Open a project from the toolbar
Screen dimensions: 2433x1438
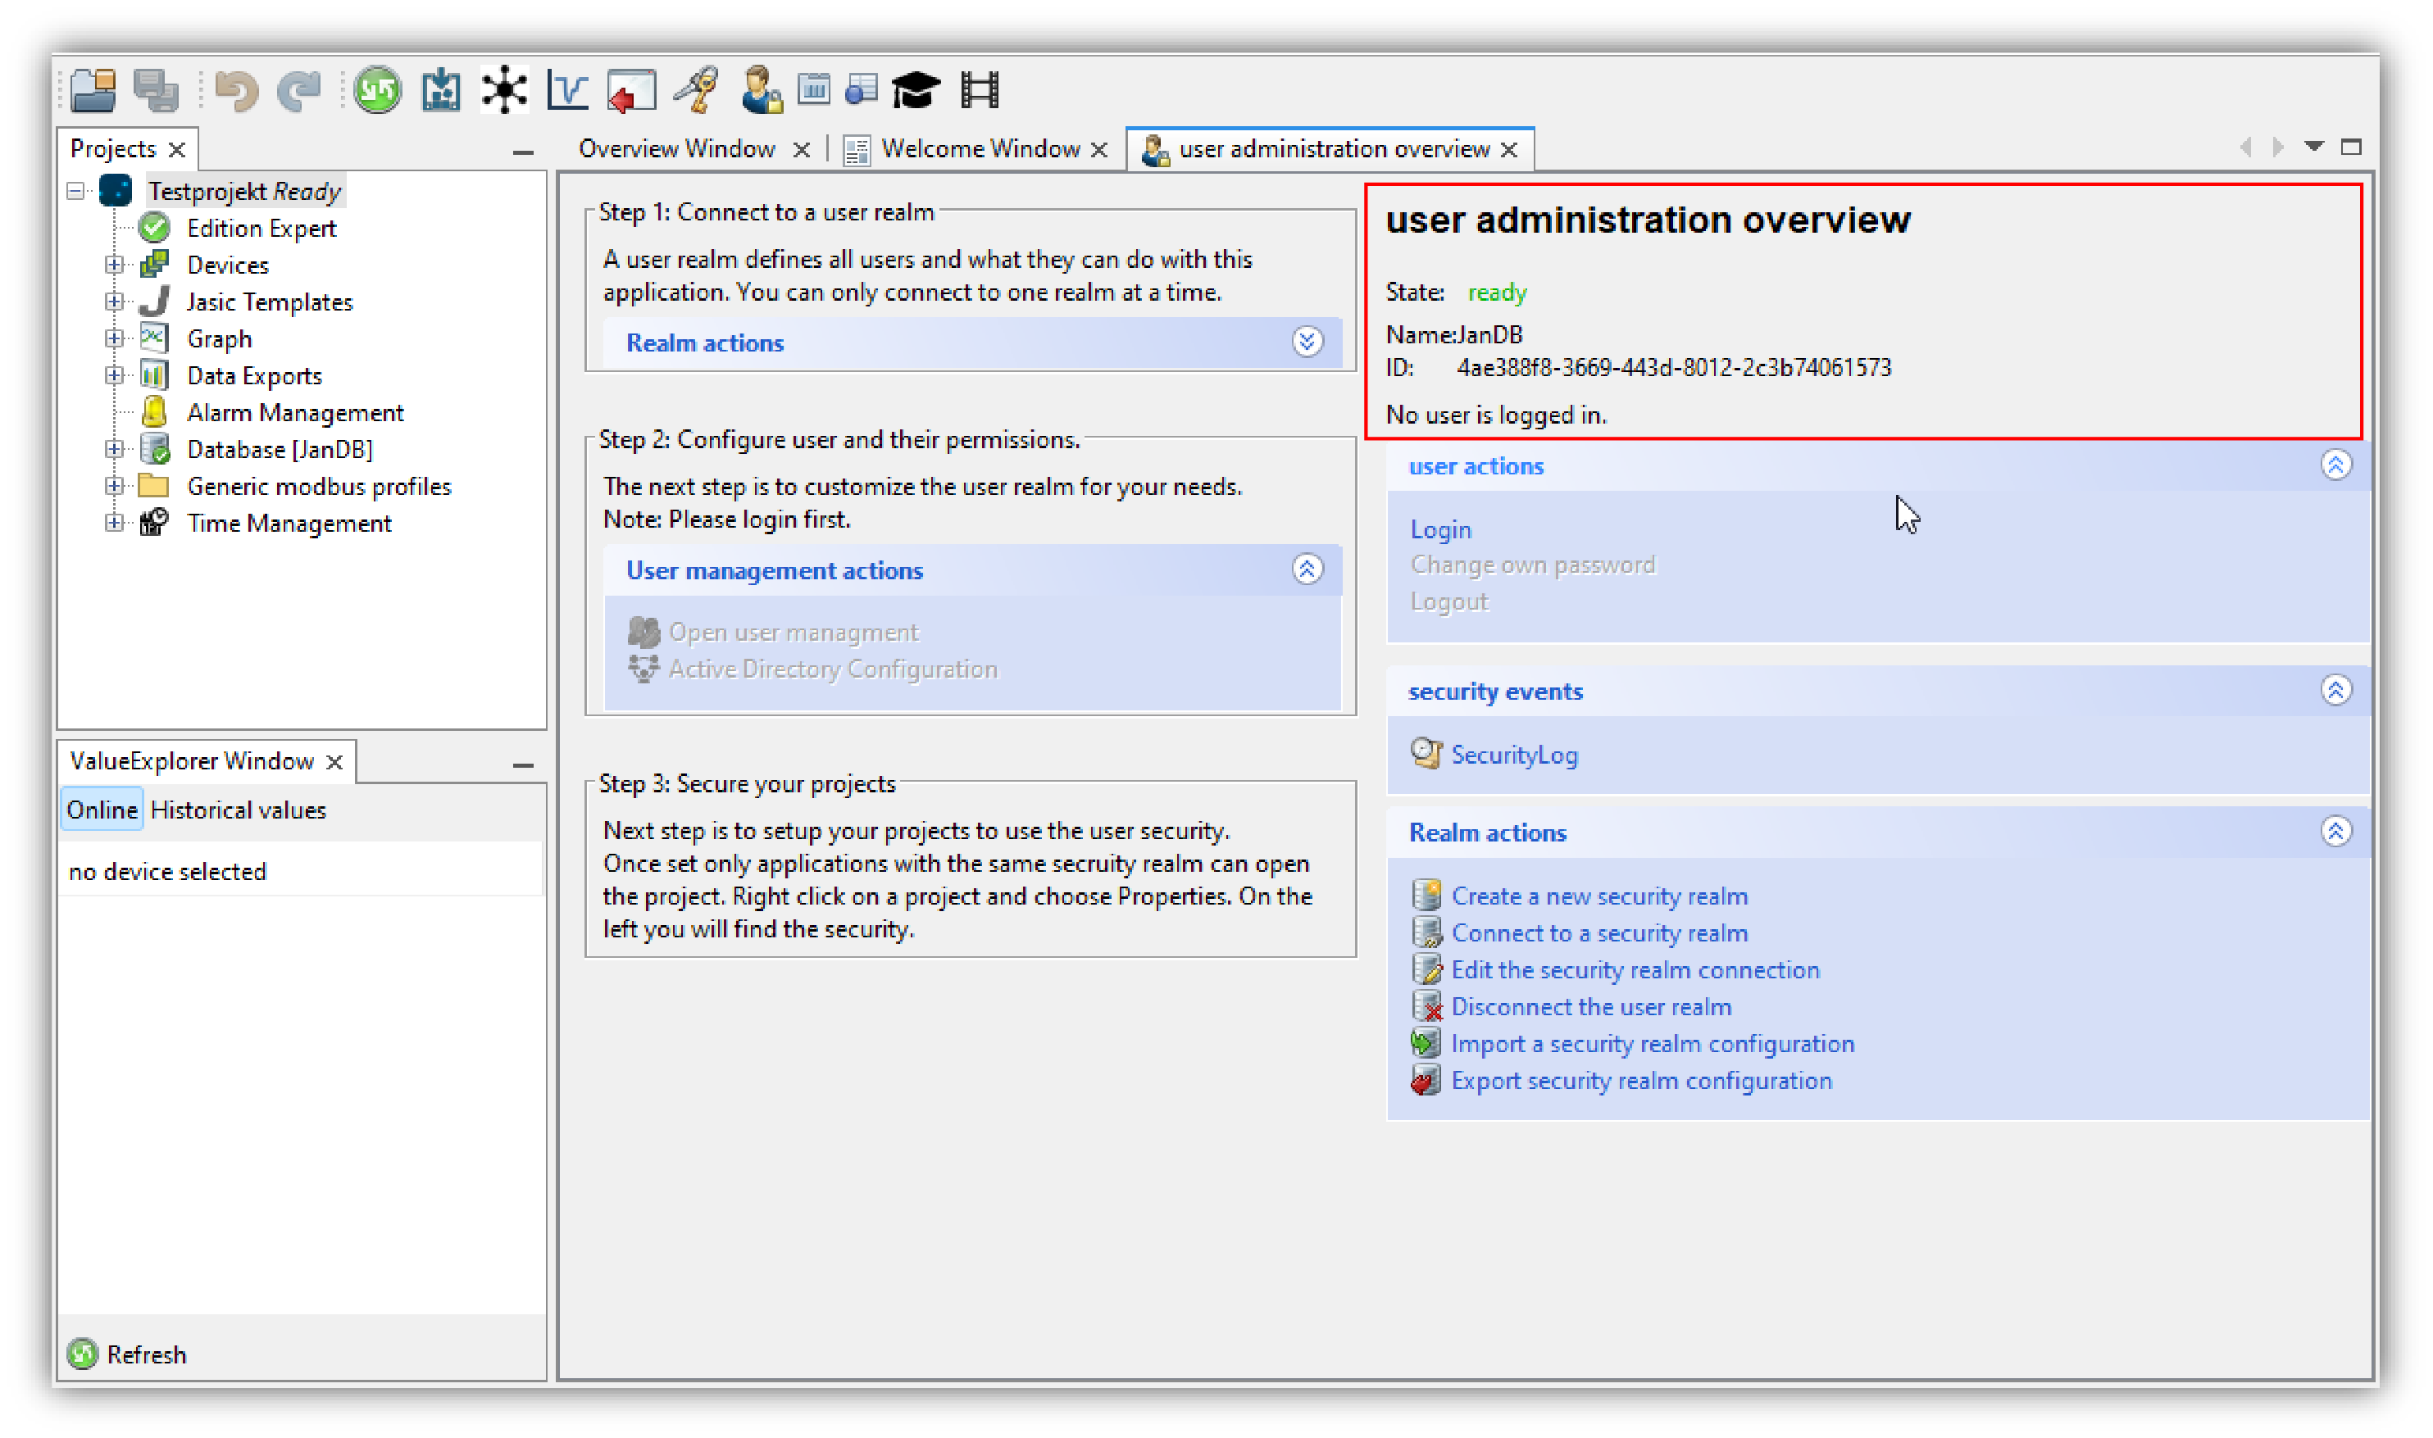point(94,90)
